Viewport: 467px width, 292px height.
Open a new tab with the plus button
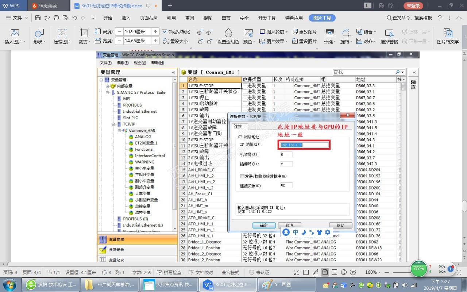tap(170, 5)
